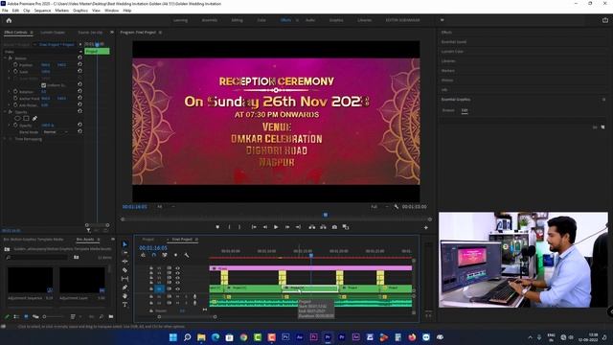
Task: Open the File menu
Action: point(5,11)
